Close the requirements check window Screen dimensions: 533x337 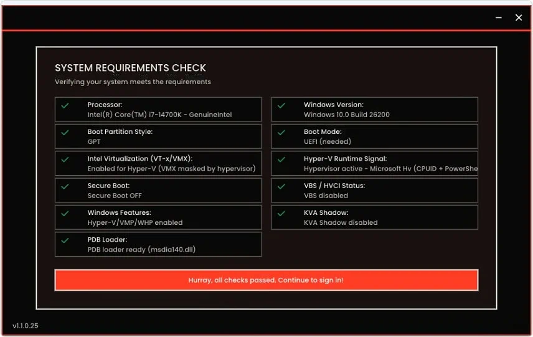(x=519, y=17)
